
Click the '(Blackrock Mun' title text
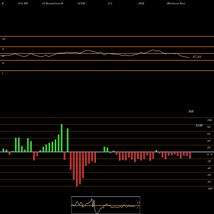click(x=176, y=3)
